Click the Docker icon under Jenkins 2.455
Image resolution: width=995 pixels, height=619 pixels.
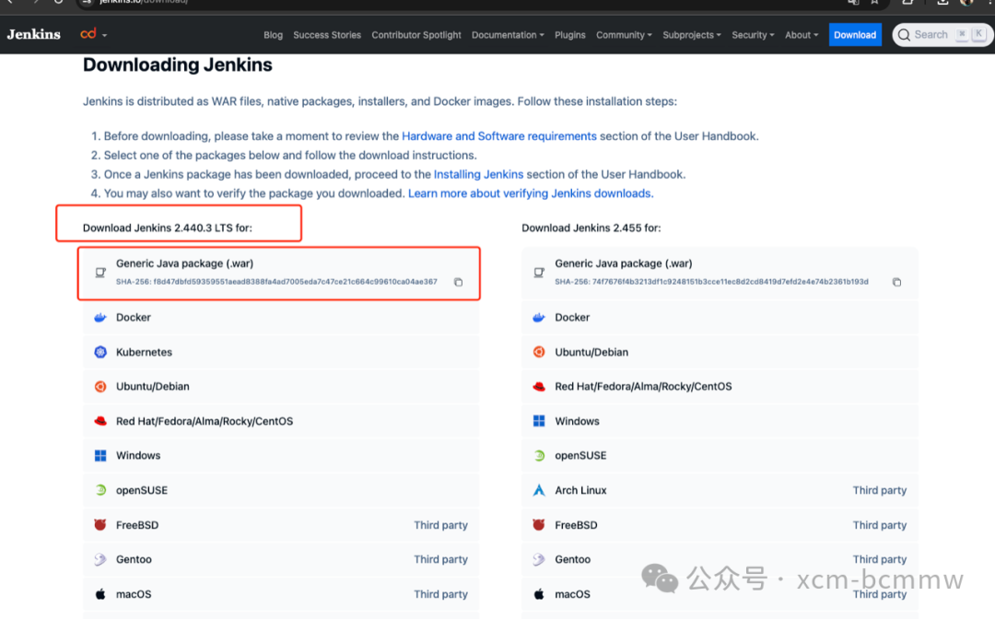click(x=539, y=317)
